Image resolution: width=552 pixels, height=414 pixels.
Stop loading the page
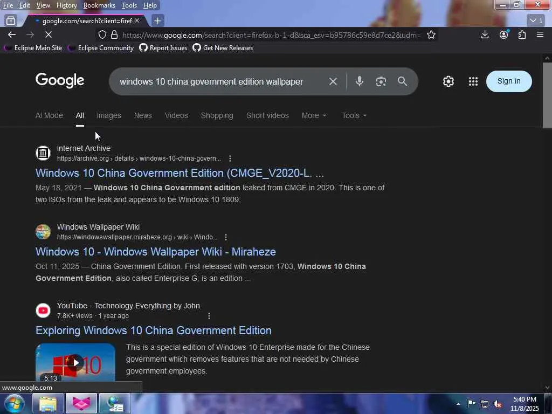49,34
